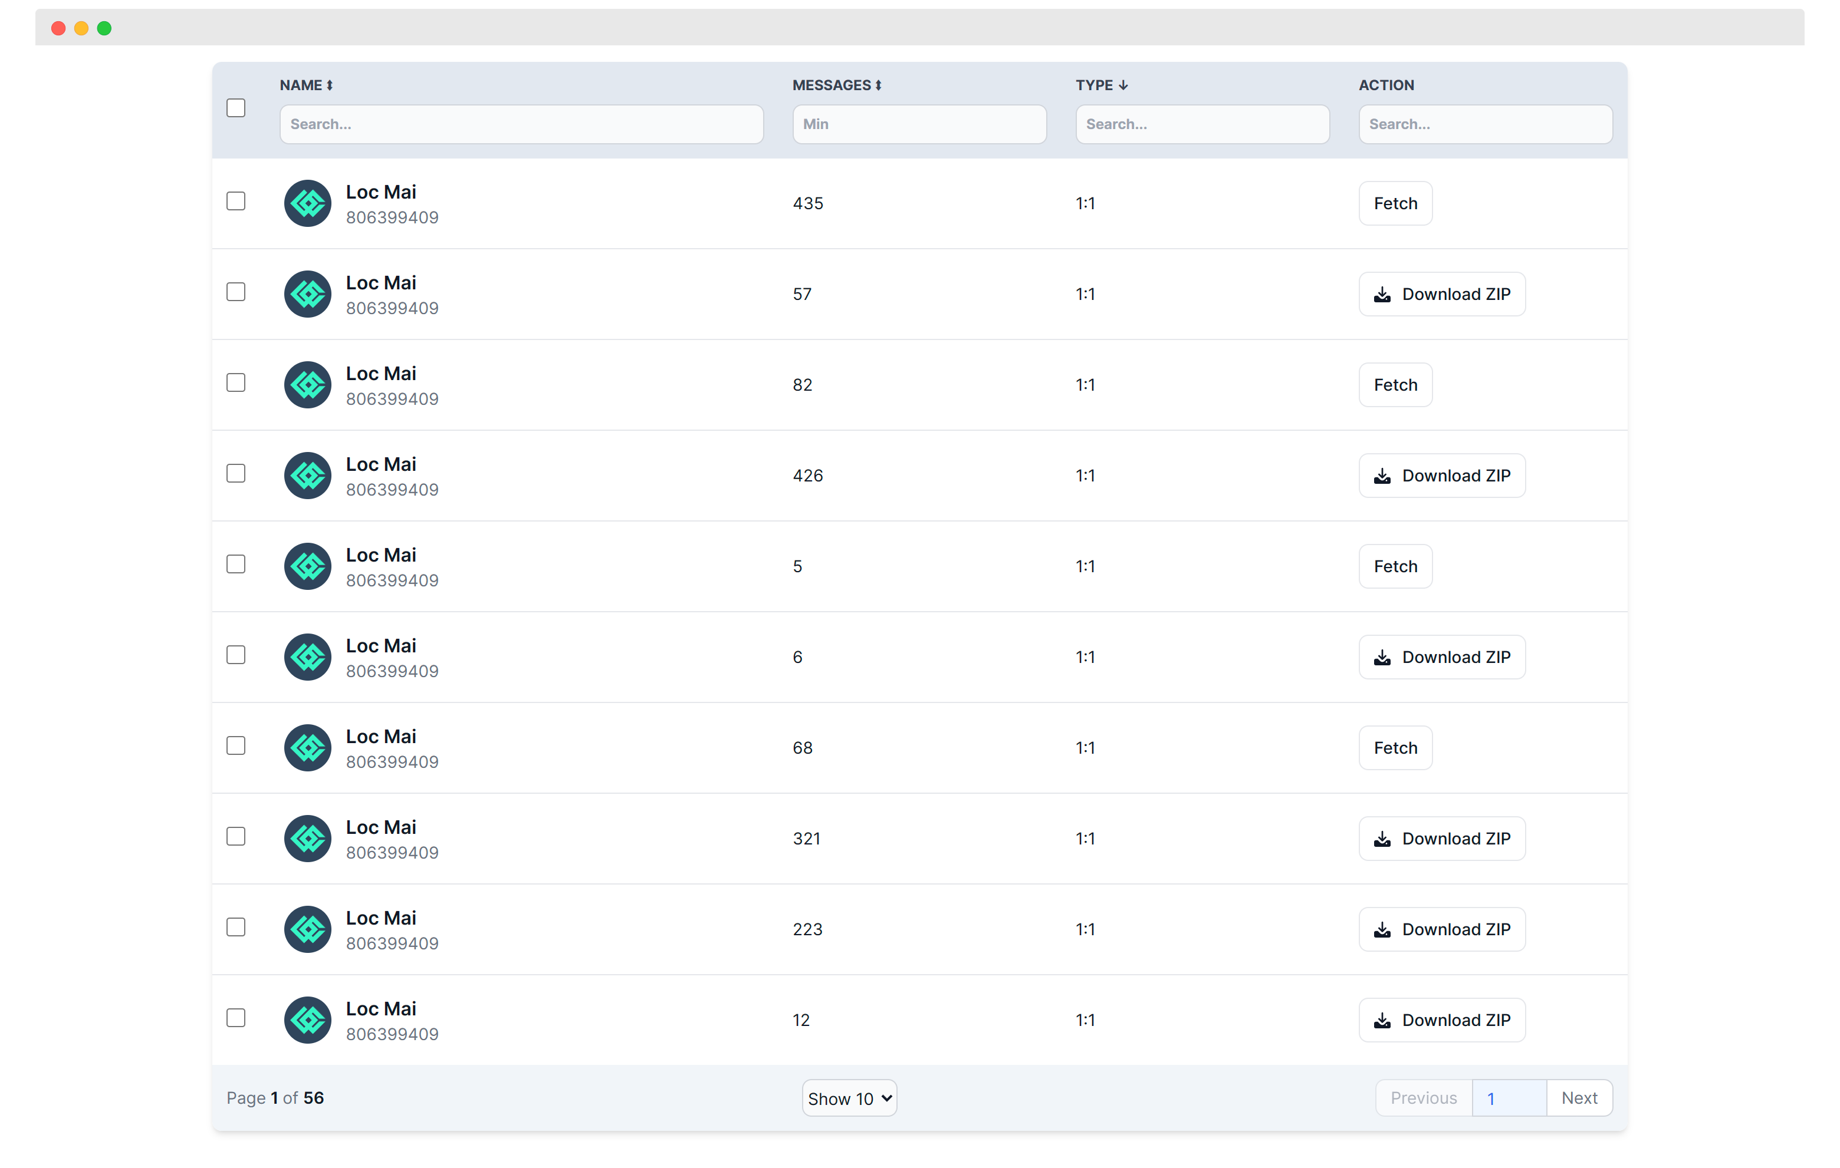Screen dimensions: 1840x1168
Task: Click the download icon beside Download ZIP for 57 messages
Action: click(x=1383, y=294)
